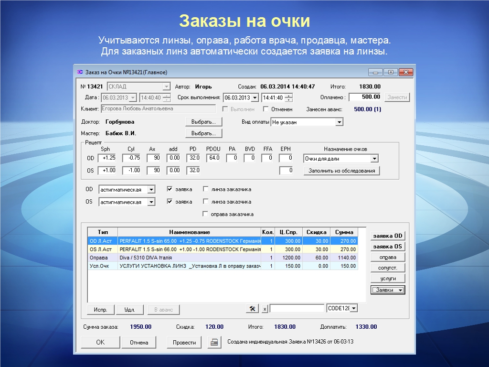Open the Заявки menu button
This screenshot has width=489, height=367.
pyautogui.click(x=388, y=290)
